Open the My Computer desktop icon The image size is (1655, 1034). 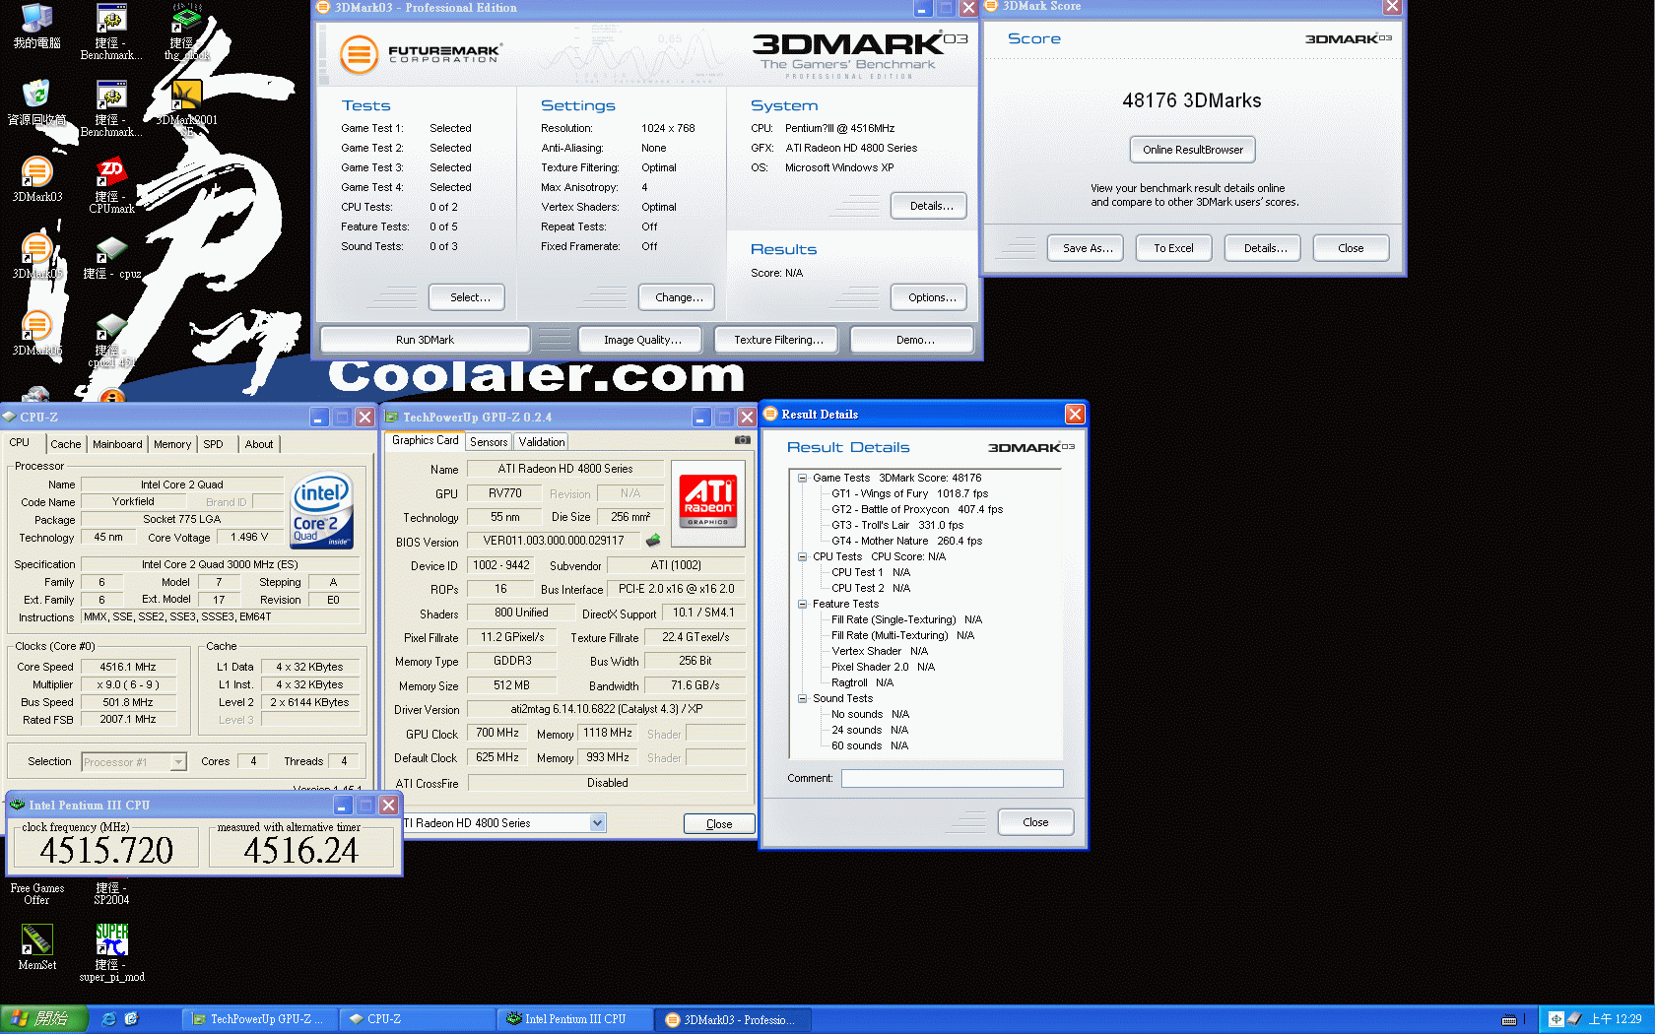(x=36, y=27)
